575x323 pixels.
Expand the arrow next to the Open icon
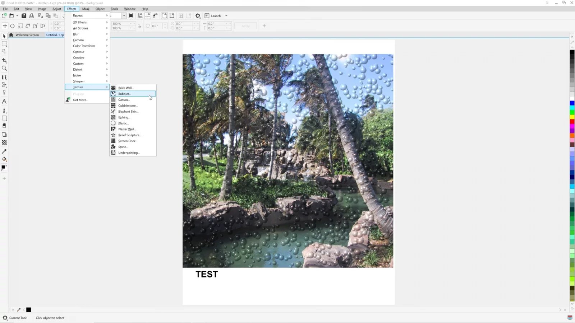(17, 15)
